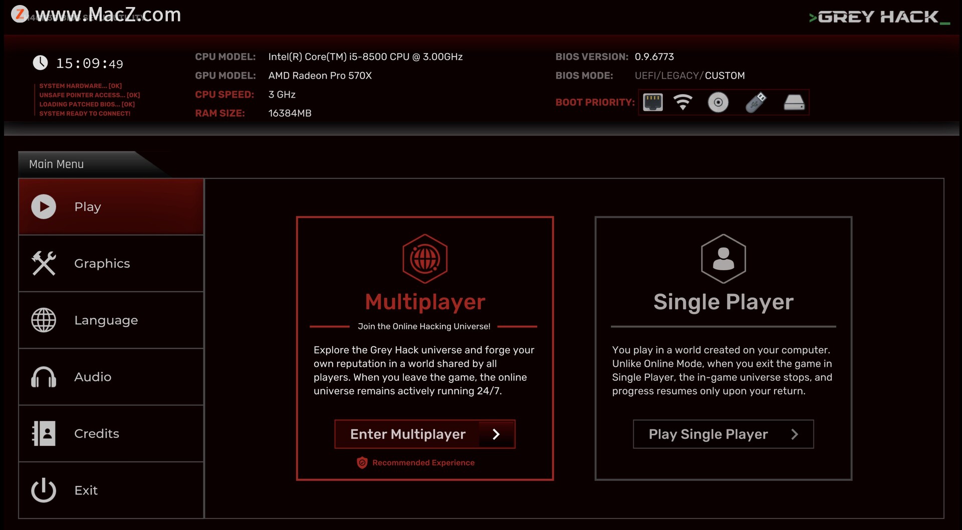Open the Credits menu item

click(111, 433)
